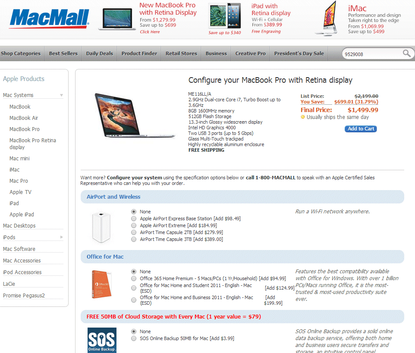The image size is (415, 353).
Task: Select AirPort Time Capsule 3TB option
Action: tap(134, 239)
